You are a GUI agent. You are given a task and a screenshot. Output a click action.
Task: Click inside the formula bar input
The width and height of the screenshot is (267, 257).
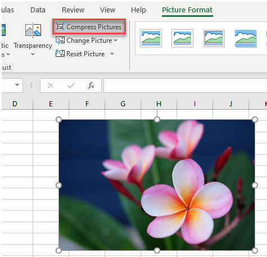(185, 85)
